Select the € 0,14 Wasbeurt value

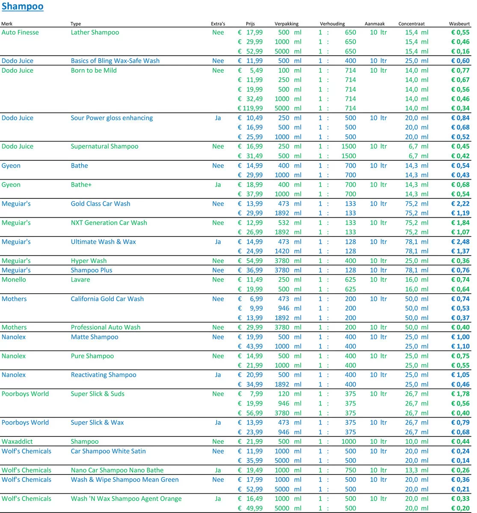pos(460,460)
